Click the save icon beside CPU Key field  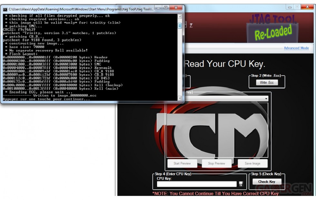click(x=241, y=184)
